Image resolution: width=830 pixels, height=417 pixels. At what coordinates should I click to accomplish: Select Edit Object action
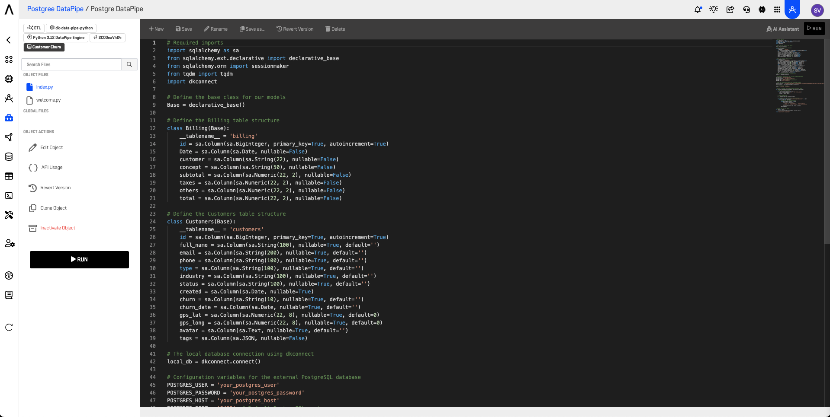tap(46, 148)
